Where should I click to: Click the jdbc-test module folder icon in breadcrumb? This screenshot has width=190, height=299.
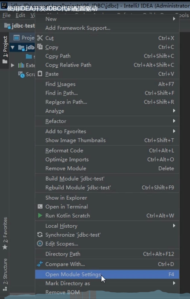pyautogui.click(x=7, y=26)
